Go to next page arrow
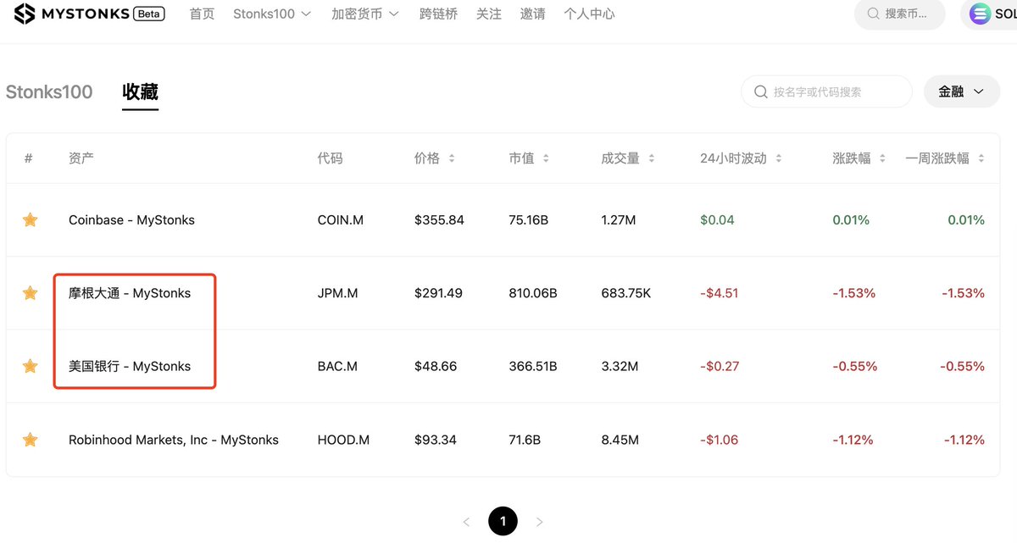This screenshot has height=543, width=1017. pyautogui.click(x=540, y=522)
